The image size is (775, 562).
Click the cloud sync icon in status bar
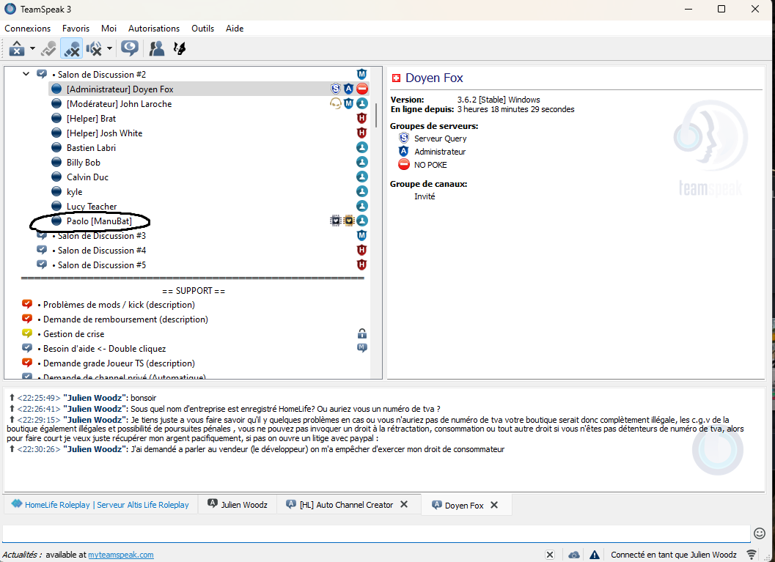pyautogui.click(x=574, y=555)
